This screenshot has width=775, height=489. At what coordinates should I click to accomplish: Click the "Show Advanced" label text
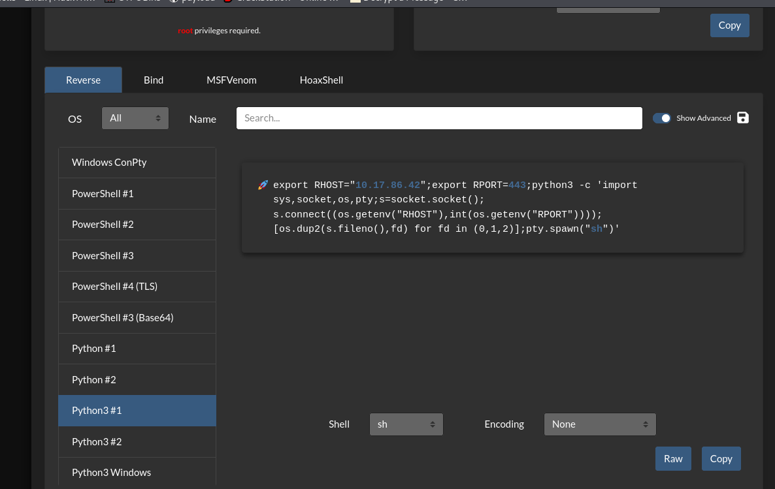click(703, 118)
